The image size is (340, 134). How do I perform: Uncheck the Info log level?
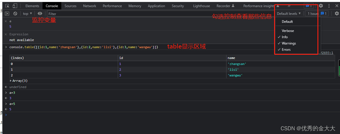coord(285,37)
